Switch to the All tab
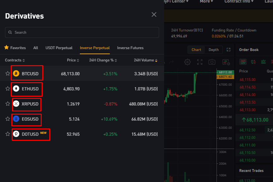 pyautogui.click(x=36, y=48)
